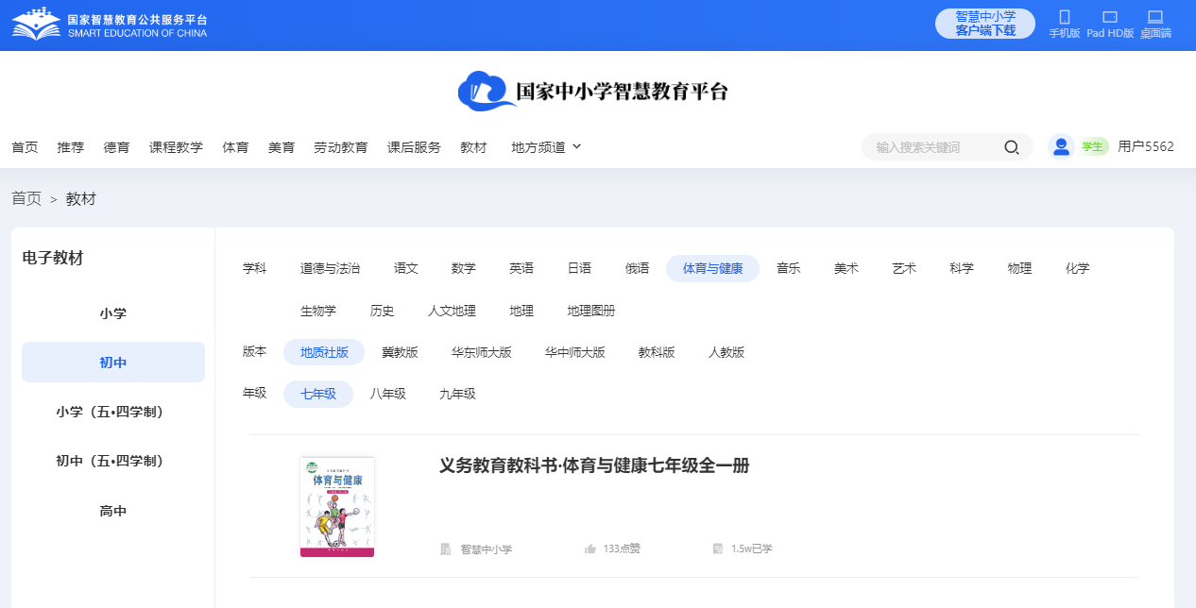This screenshot has width=1196, height=608.
Task: Open 美育 in the navigation bar
Action: click(282, 147)
